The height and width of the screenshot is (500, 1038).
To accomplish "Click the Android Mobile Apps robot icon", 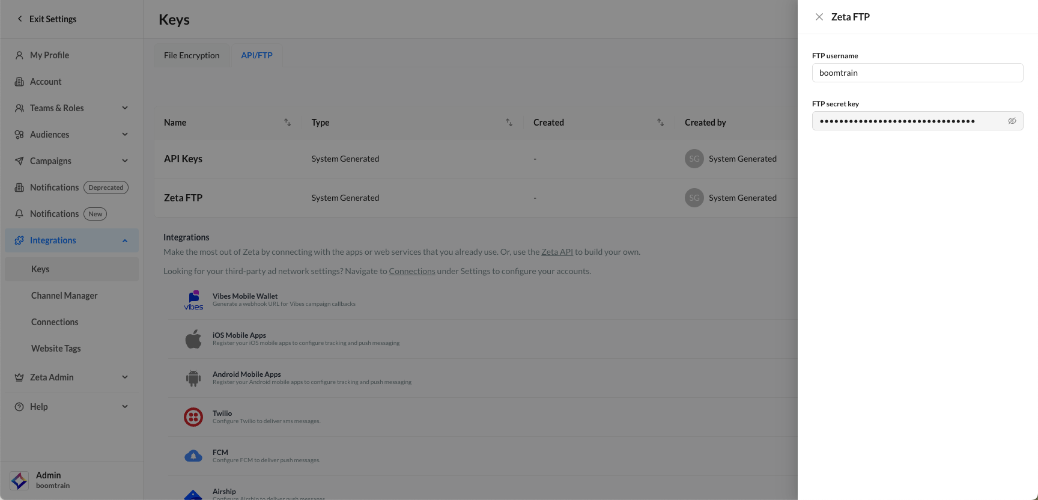I will (x=193, y=378).
